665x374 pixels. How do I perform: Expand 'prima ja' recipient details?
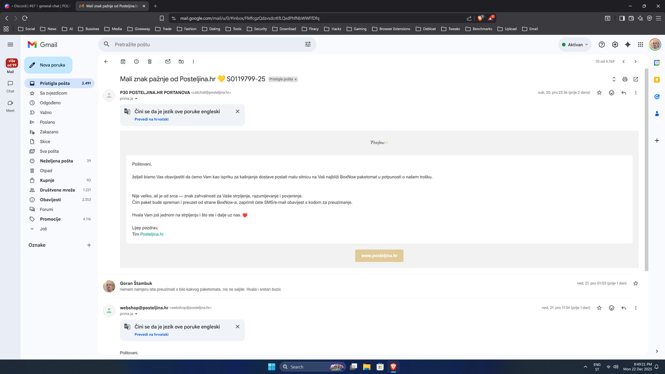point(128,99)
